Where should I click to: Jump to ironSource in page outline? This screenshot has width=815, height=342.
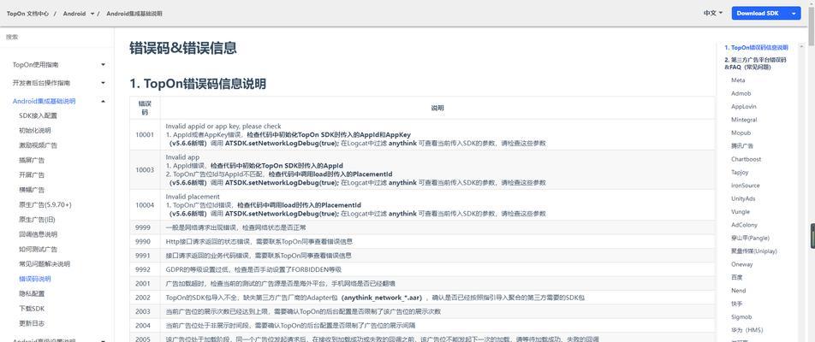click(745, 186)
